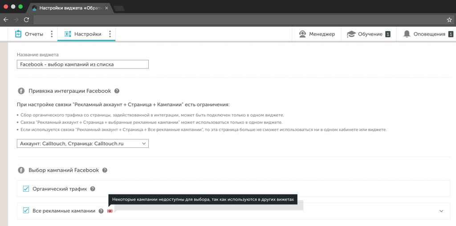Toggle the Все рекламные кампании checkbox
This screenshot has width=456, height=226.
(26, 210)
